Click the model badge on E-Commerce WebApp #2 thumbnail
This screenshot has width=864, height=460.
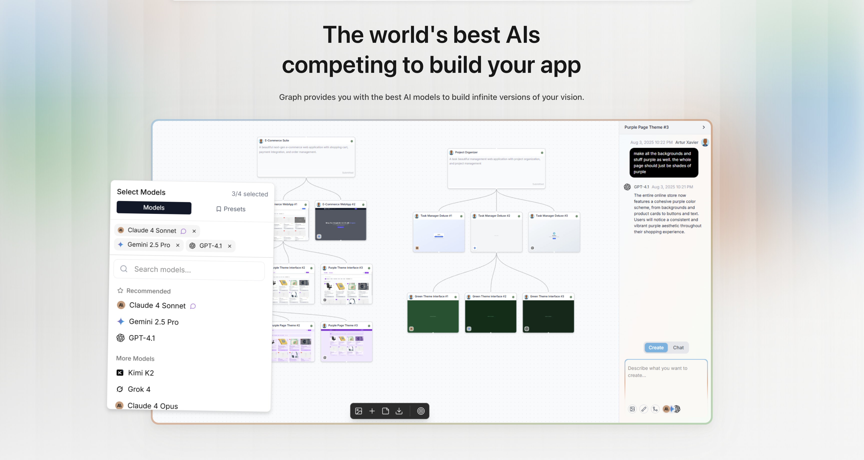pos(319,236)
